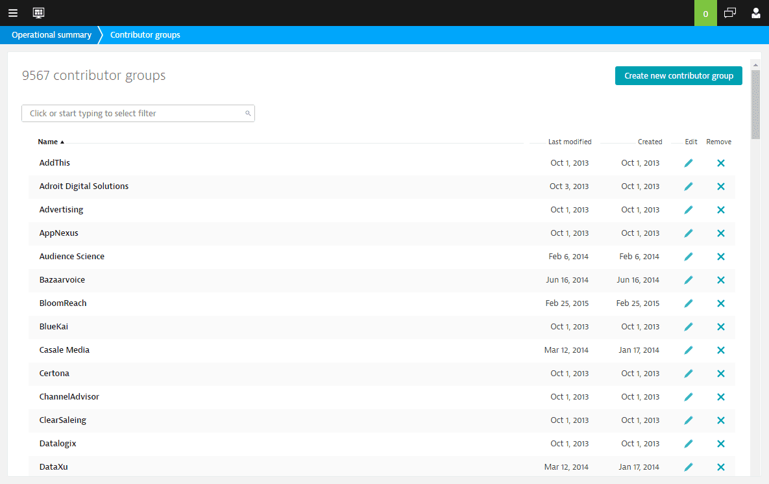
Task: Remove the Audience Science group
Action: tap(721, 257)
